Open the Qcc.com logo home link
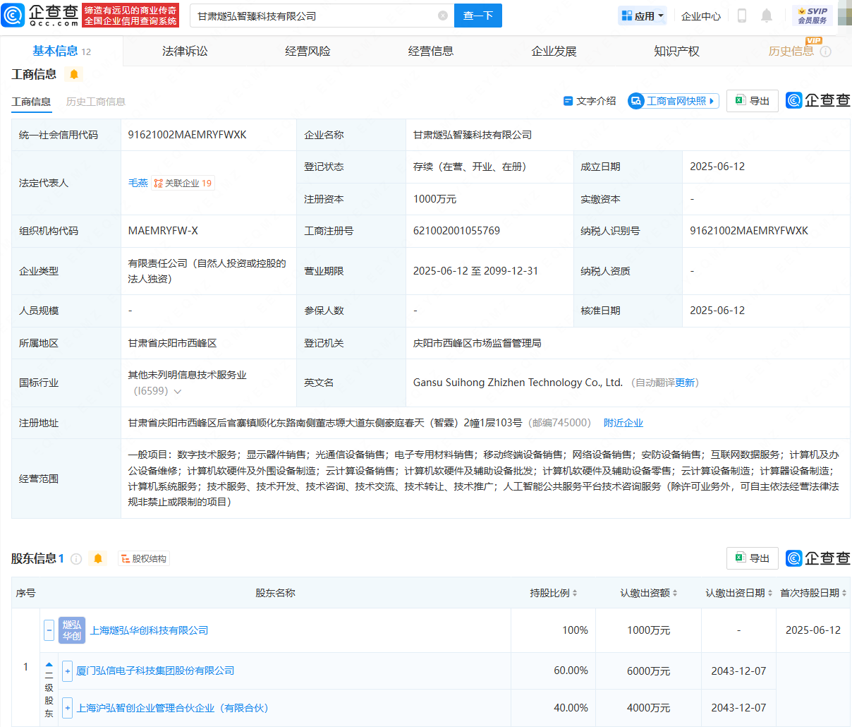The width and height of the screenshot is (852, 727). click(40, 15)
